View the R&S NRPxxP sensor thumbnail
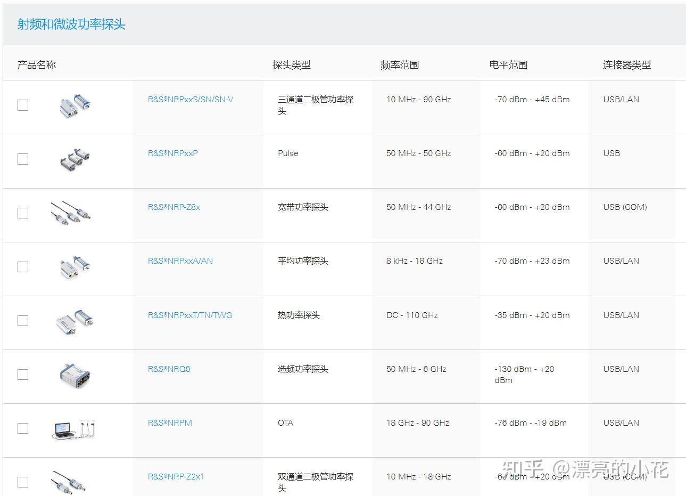 tap(75, 159)
